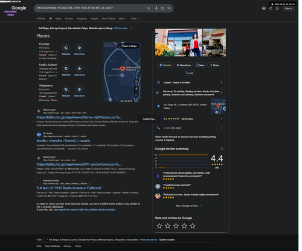Switch to the Images tab
This screenshot has width=302, height=251.
tap(94, 19)
